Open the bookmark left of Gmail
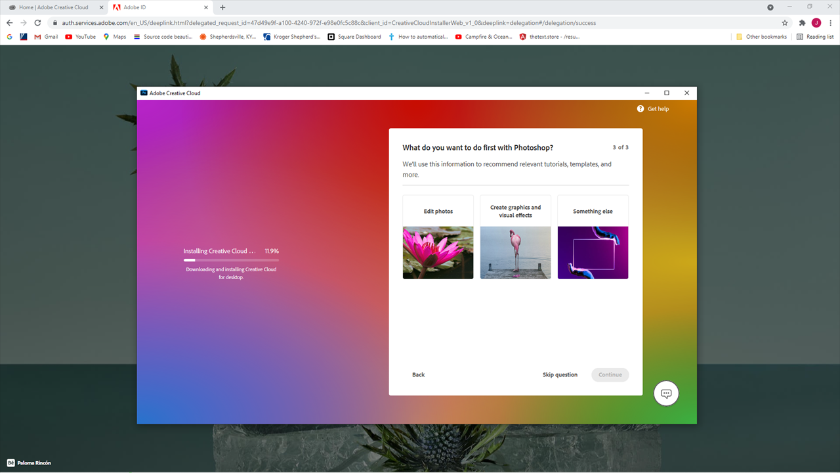The width and height of the screenshot is (840, 473). [24, 37]
